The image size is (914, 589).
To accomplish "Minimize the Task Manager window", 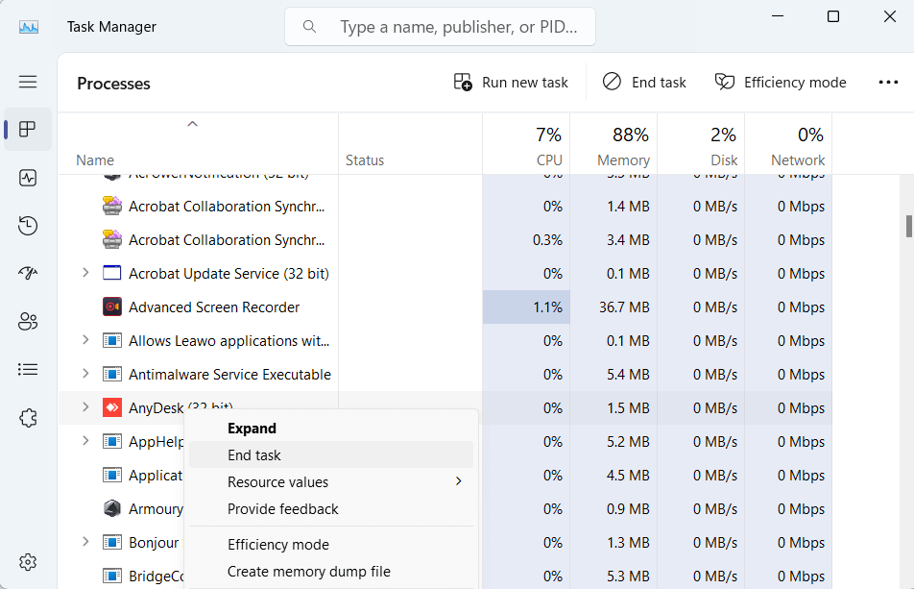I will pyautogui.click(x=778, y=16).
